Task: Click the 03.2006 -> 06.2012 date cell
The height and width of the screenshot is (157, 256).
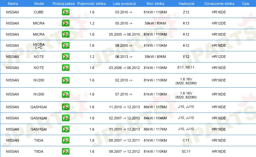Action: (x=124, y=68)
